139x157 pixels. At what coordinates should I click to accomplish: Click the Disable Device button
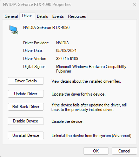pos(26,121)
